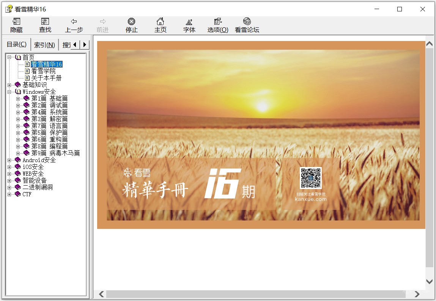Image resolution: width=436 pixels, height=301 pixels.
Task: Click the horizontal scroll-right arrow
Action: click(x=417, y=294)
